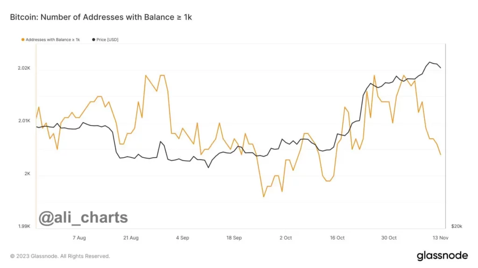Click the '13 Nov' date marker

[439, 238]
